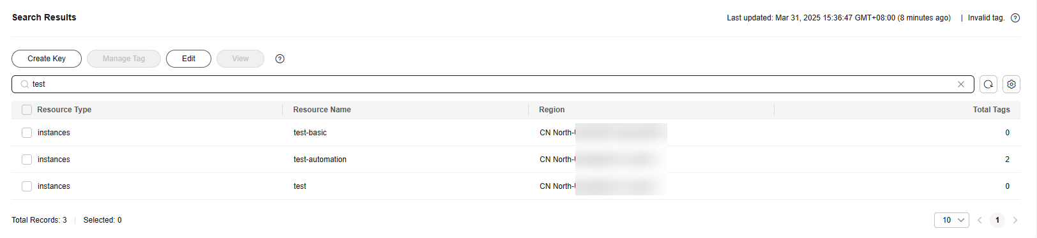Click help icon beside Invalid tag

point(1015,18)
